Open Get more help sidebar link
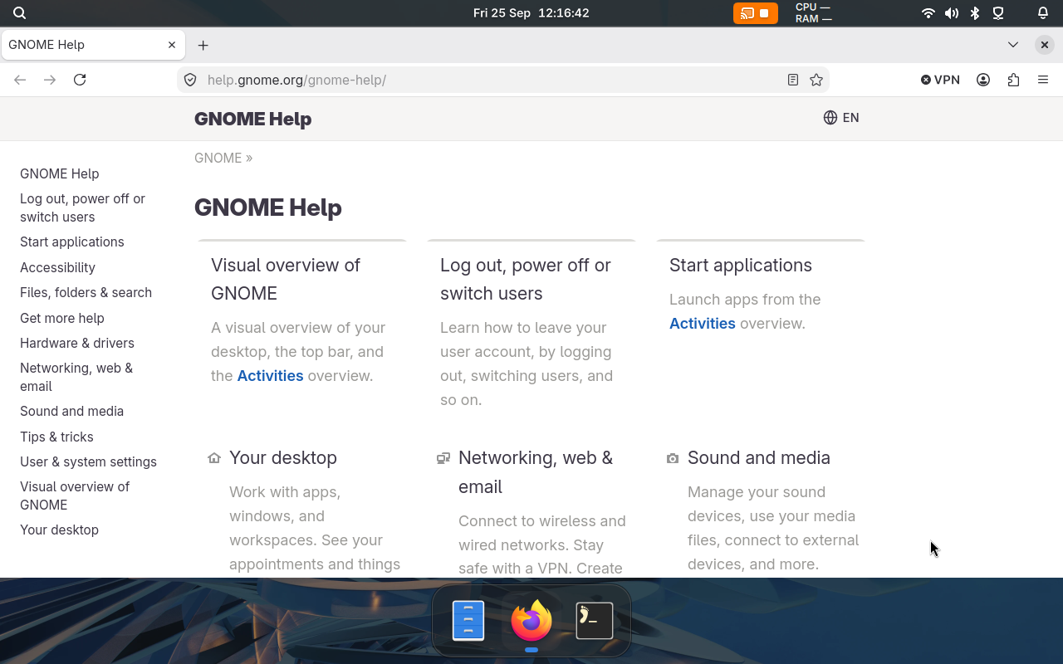 click(62, 318)
